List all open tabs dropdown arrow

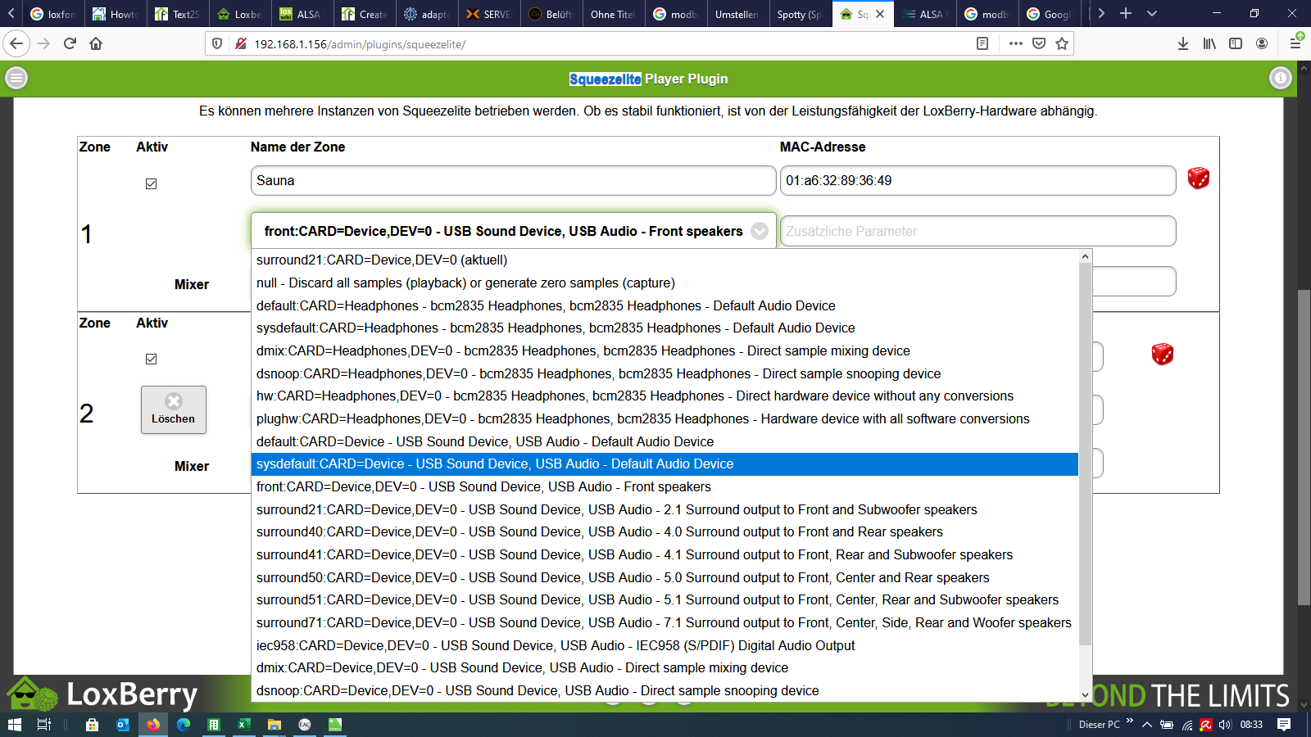coord(1152,13)
